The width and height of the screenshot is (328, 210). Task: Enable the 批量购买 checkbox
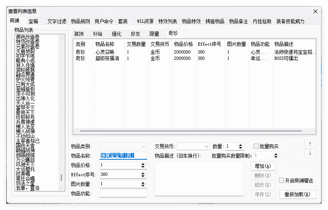coord(256,146)
